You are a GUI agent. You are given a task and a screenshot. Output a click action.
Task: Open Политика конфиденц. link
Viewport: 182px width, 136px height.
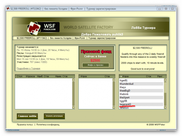pos(48,125)
